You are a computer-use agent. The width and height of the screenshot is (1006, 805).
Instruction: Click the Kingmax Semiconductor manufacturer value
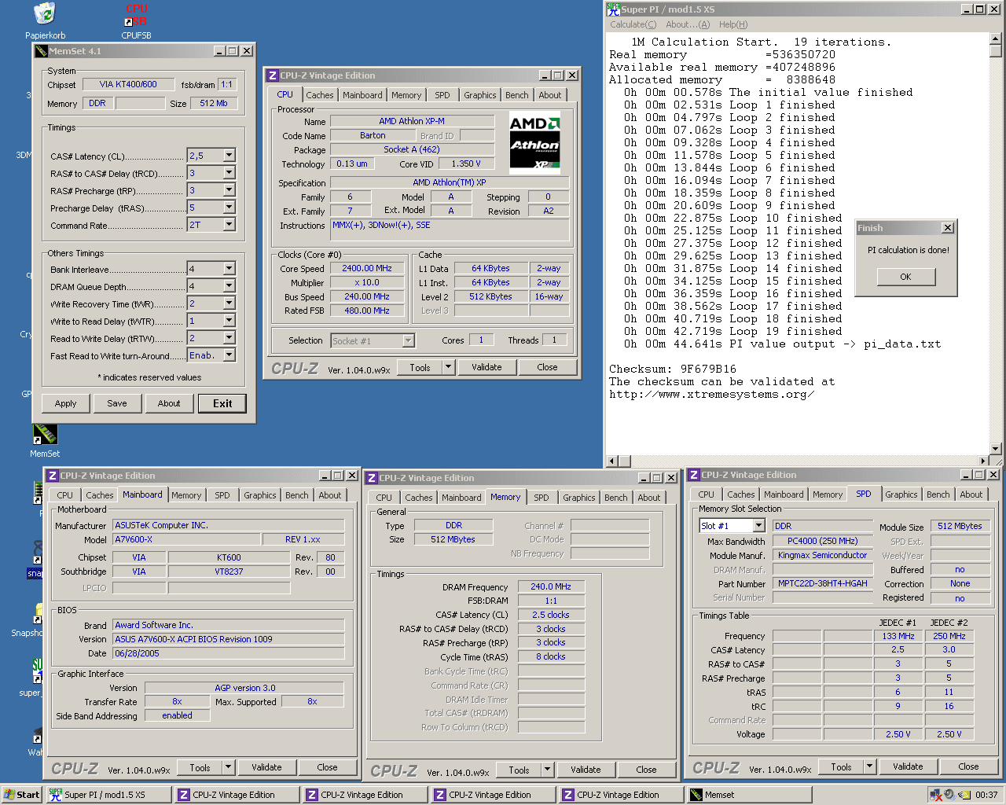click(x=823, y=555)
